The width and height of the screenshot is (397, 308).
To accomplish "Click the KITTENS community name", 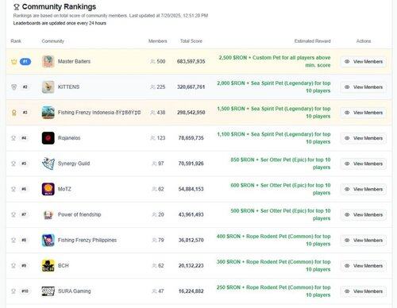I will point(68,87).
